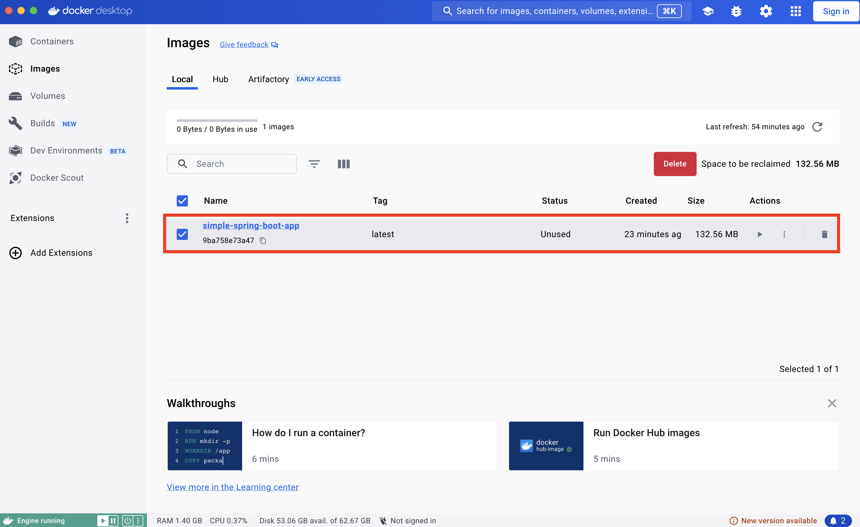This screenshot has width=860, height=527.
Task: Open image row more actions menu
Action: tap(784, 234)
